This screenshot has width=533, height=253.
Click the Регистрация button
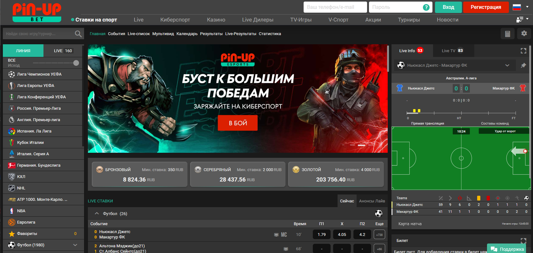pyautogui.click(x=486, y=7)
